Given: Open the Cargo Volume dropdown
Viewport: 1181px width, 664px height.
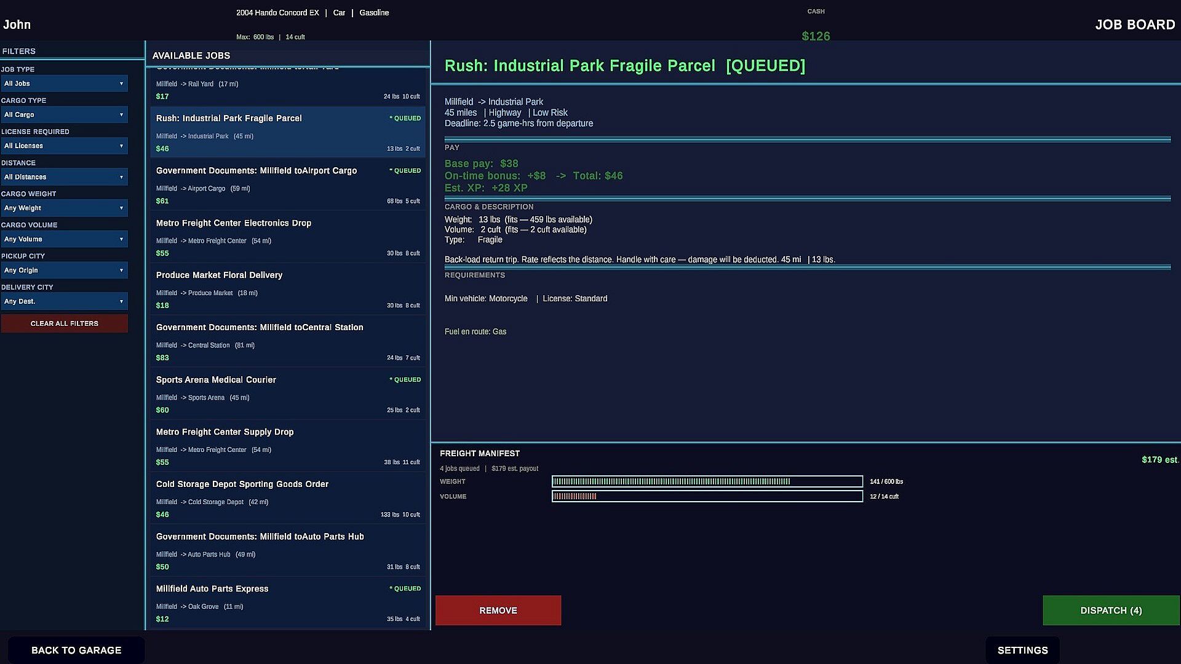Looking at the screenshot, I should pyautogui.click(x=64, y=239).
